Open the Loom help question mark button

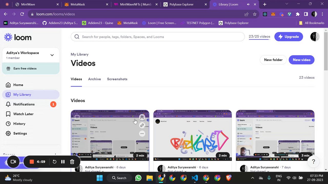point(313,162)
